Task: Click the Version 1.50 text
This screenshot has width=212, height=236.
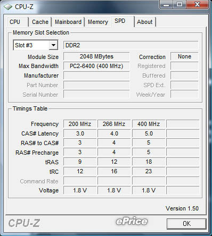Action: [182, 208]
